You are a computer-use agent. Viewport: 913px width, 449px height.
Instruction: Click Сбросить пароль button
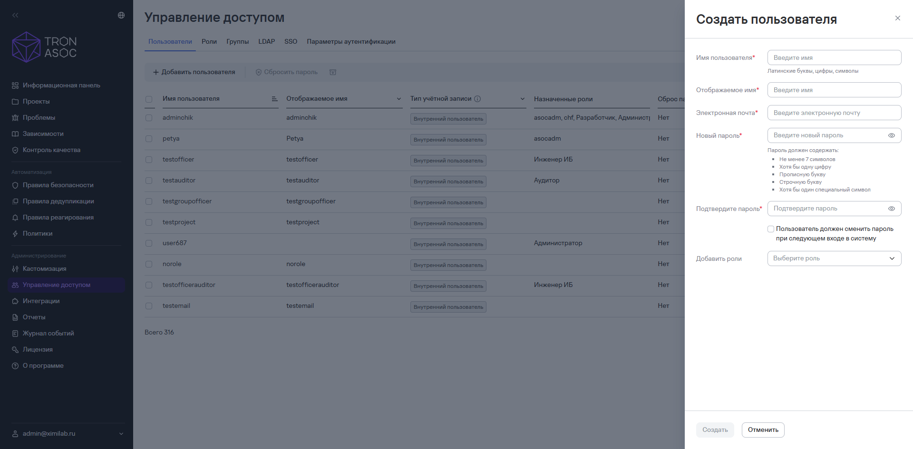click(286, 72)
